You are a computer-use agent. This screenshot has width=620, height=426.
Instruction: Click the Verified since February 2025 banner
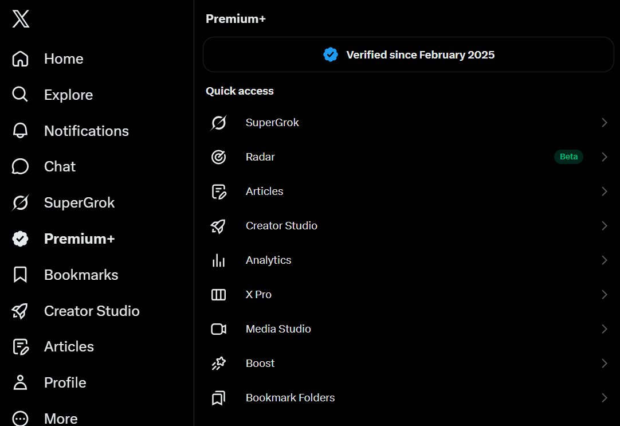click(x=409, y=54)
